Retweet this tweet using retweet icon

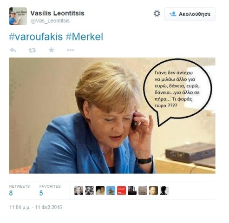pos(32,50)
